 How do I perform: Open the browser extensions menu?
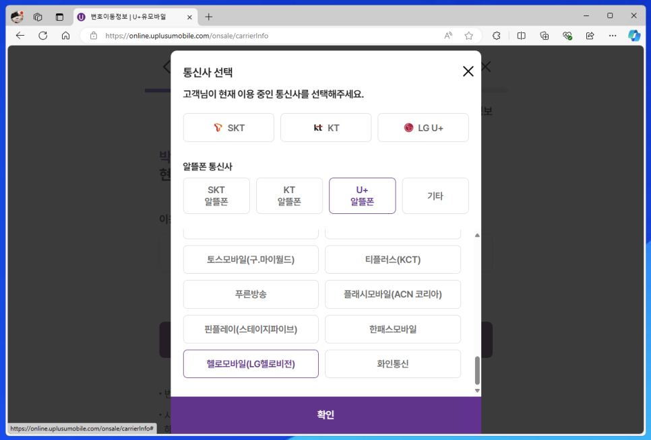pos(497,36)
